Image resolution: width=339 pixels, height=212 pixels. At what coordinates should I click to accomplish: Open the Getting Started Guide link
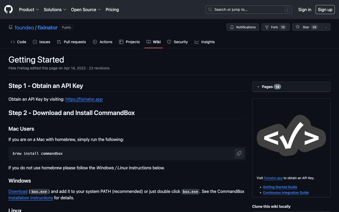pyautogui.click(x=280, y=187)
